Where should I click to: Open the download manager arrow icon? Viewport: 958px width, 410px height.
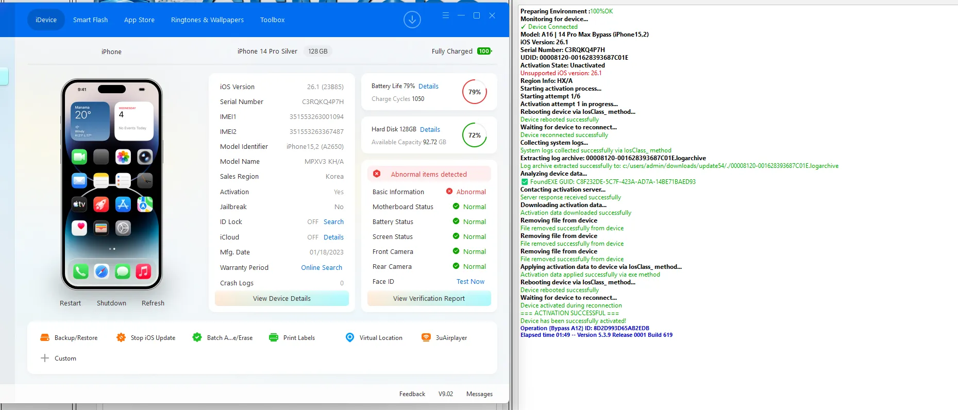[412, 20]
